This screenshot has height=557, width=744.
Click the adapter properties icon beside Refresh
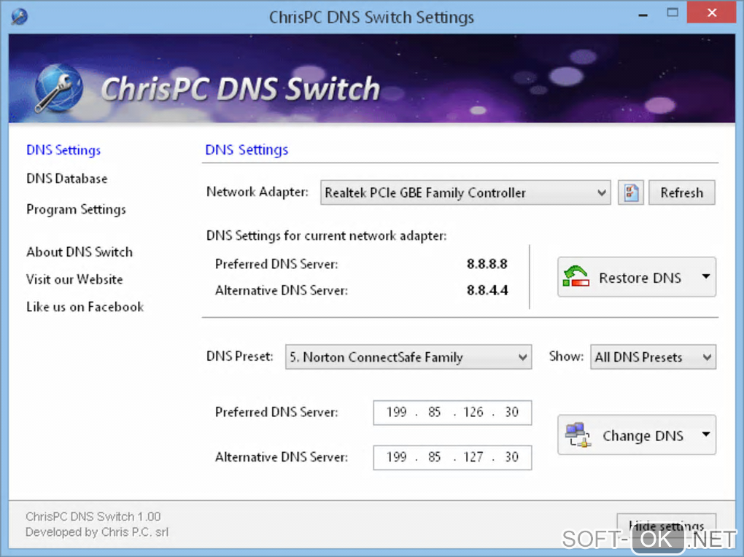[x=631, y=192]
